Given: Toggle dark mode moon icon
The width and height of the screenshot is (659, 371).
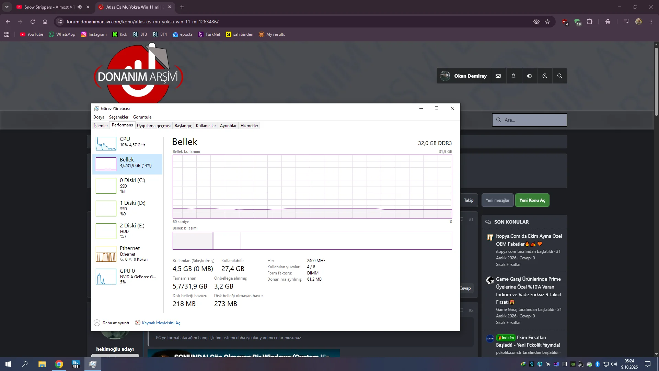Looking at the screenshot, I should (545, 76).
